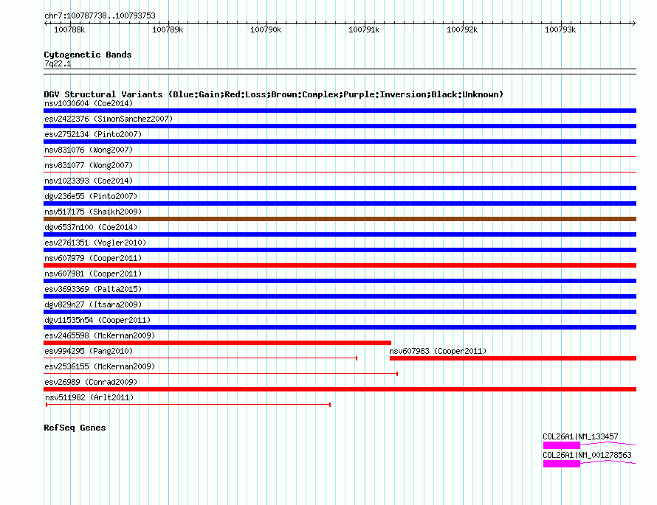Select variant nsv1023393 (Coe2014) label
657x505 pixels.
pos(89,181)
